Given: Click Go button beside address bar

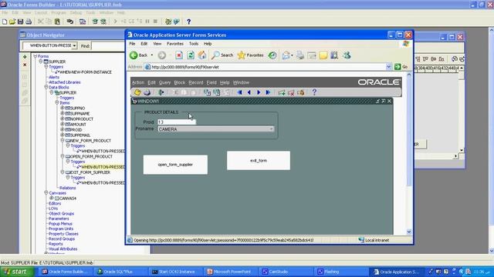Looking at the screenshot, I should (401, 67).
